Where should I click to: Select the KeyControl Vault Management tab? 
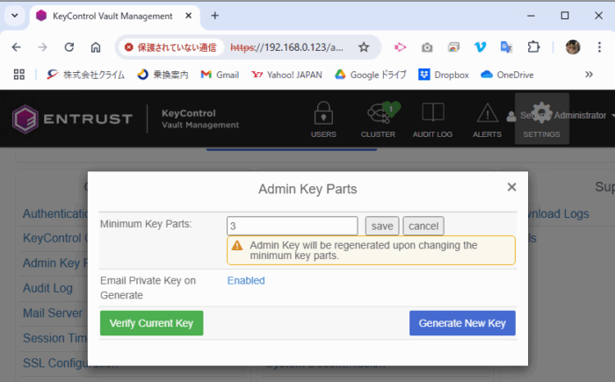[x=112, y=16]
